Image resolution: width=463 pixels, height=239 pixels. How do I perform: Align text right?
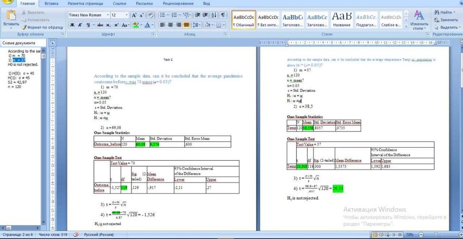click(178, 25)
